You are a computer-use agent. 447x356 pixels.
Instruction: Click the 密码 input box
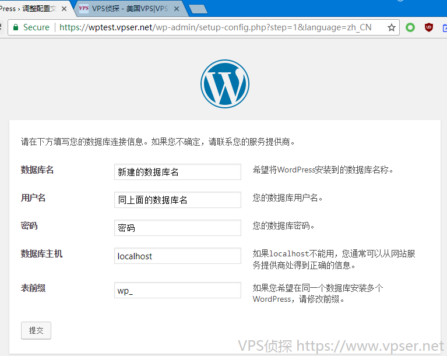tap(178, 228)
